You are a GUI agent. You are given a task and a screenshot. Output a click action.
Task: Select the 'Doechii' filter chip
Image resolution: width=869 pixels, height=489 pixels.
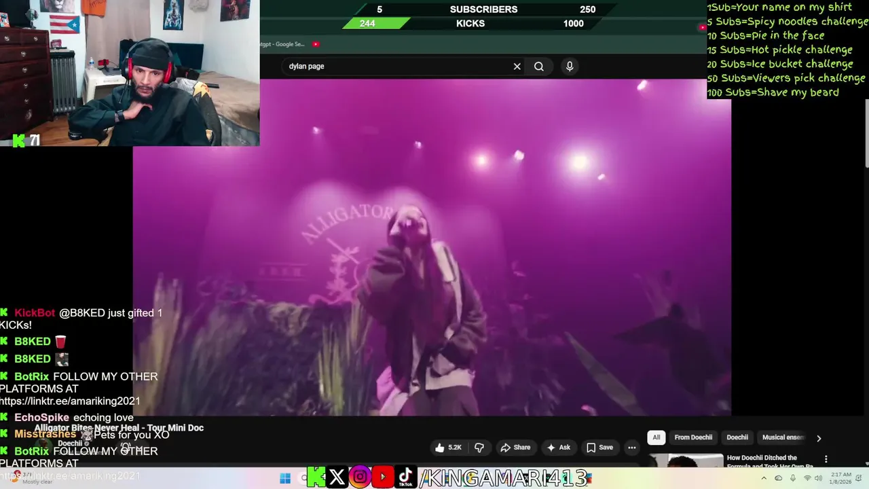[737, 437]
